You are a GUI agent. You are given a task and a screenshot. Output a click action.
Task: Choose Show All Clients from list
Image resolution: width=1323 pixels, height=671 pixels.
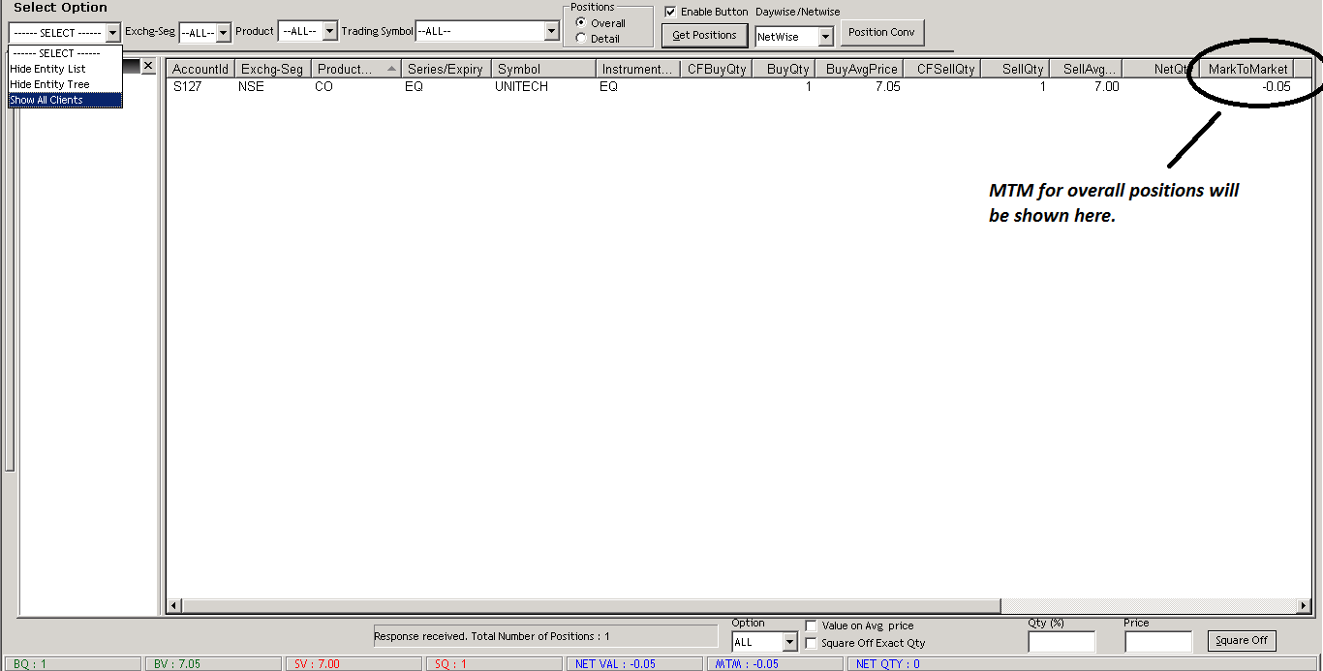click(65, 100)
